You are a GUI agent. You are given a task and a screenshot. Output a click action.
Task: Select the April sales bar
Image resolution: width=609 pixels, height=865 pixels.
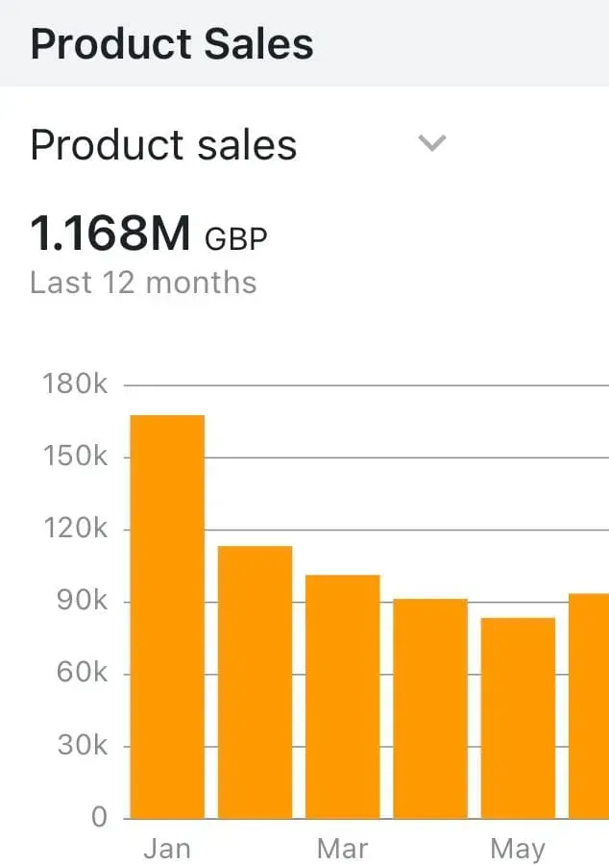(430, 709)
